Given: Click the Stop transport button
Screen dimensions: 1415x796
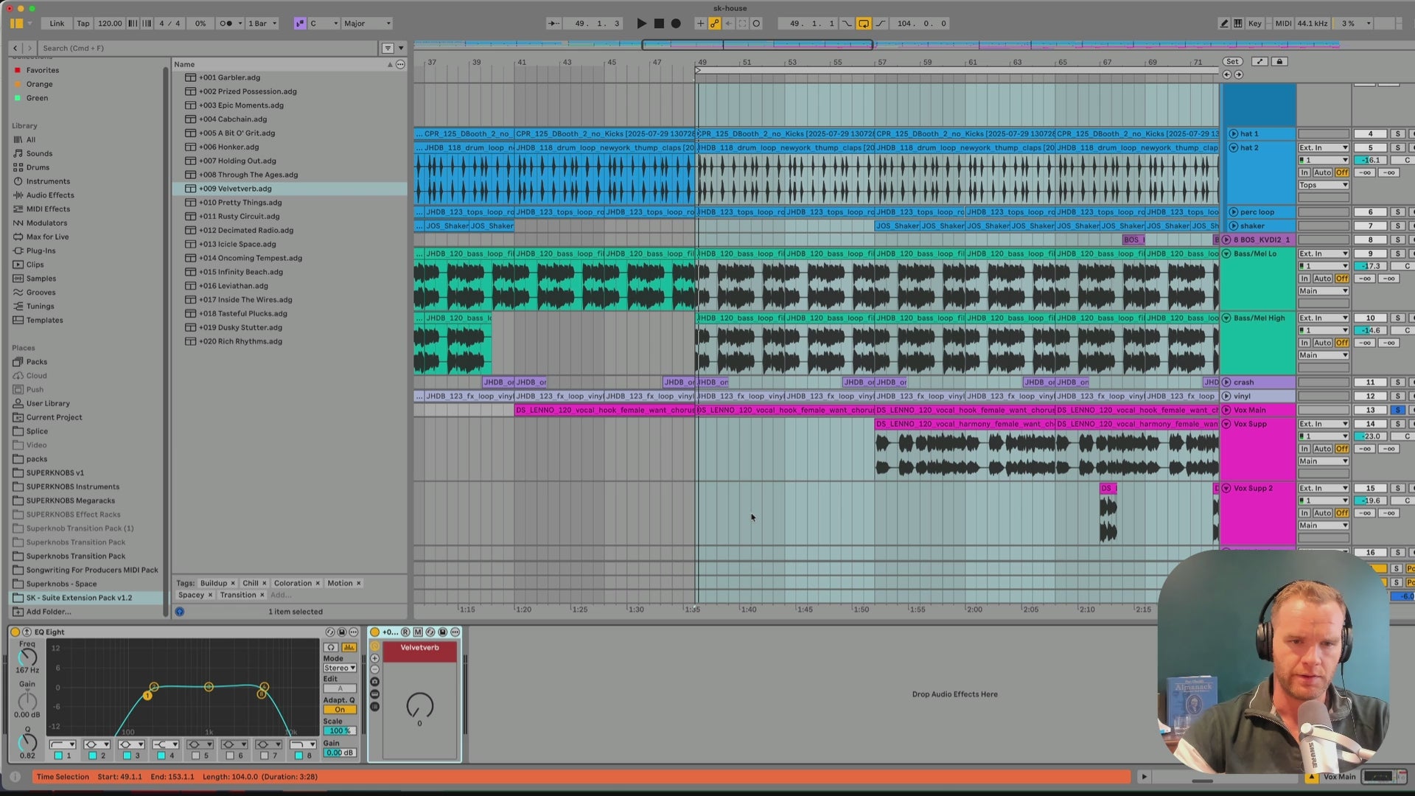Looking at the screenshot, I should 659,24.
